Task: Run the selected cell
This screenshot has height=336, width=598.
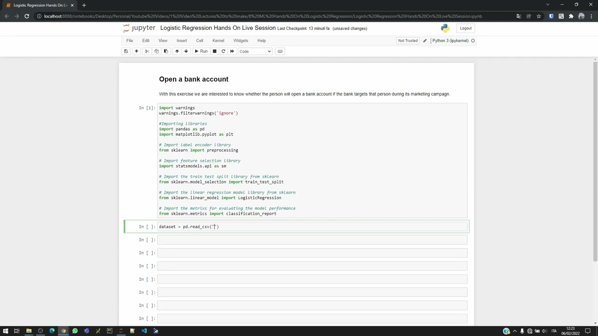Action: 201,51
